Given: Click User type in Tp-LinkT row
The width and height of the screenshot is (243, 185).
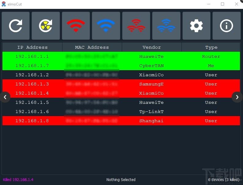Looking at the screenshot, I should point(211,111).
